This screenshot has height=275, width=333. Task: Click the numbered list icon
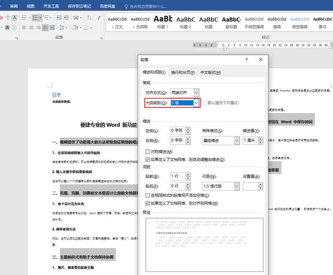tap(35, 18)
